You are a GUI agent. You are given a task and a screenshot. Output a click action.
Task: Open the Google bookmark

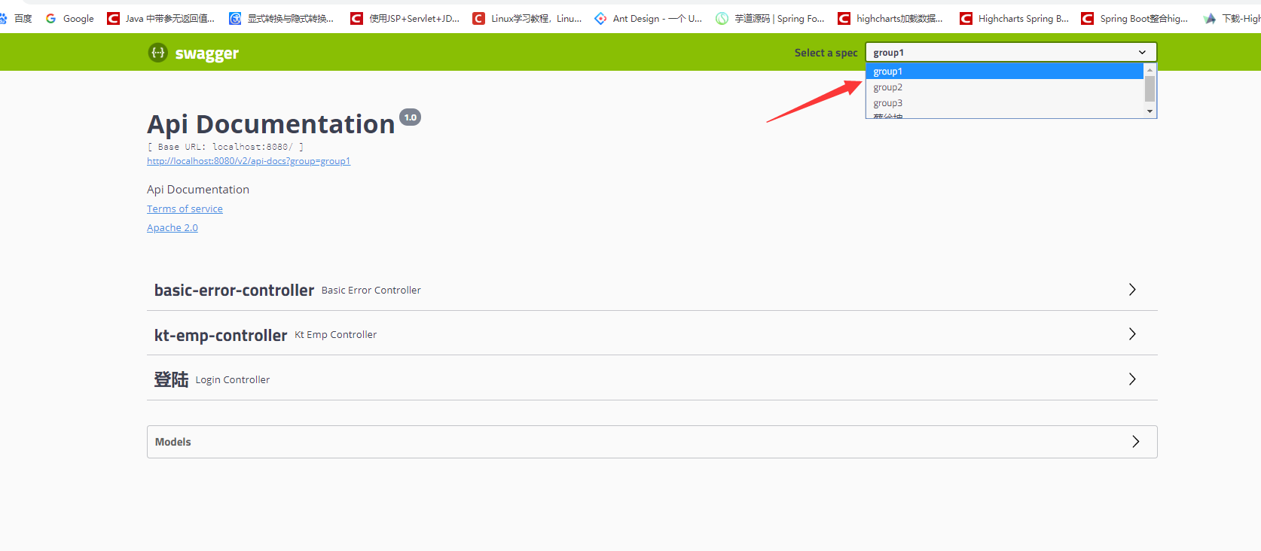[x=70, y=18]
